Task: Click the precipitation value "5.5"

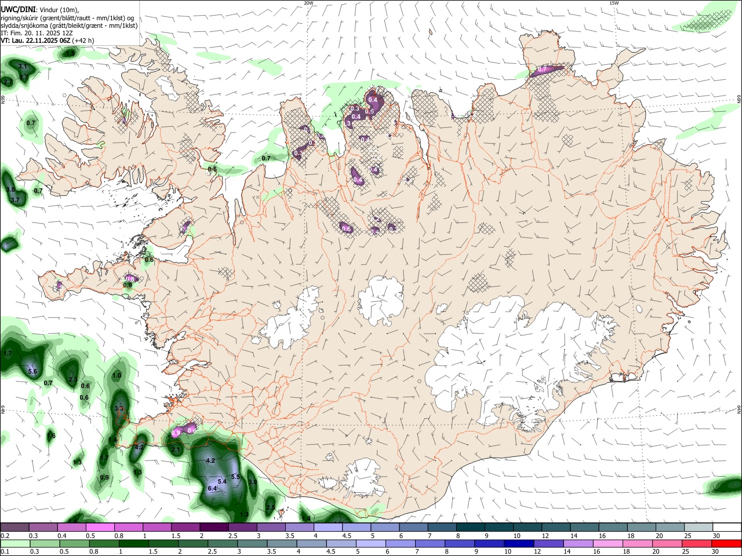Action: tap(235, 477)
